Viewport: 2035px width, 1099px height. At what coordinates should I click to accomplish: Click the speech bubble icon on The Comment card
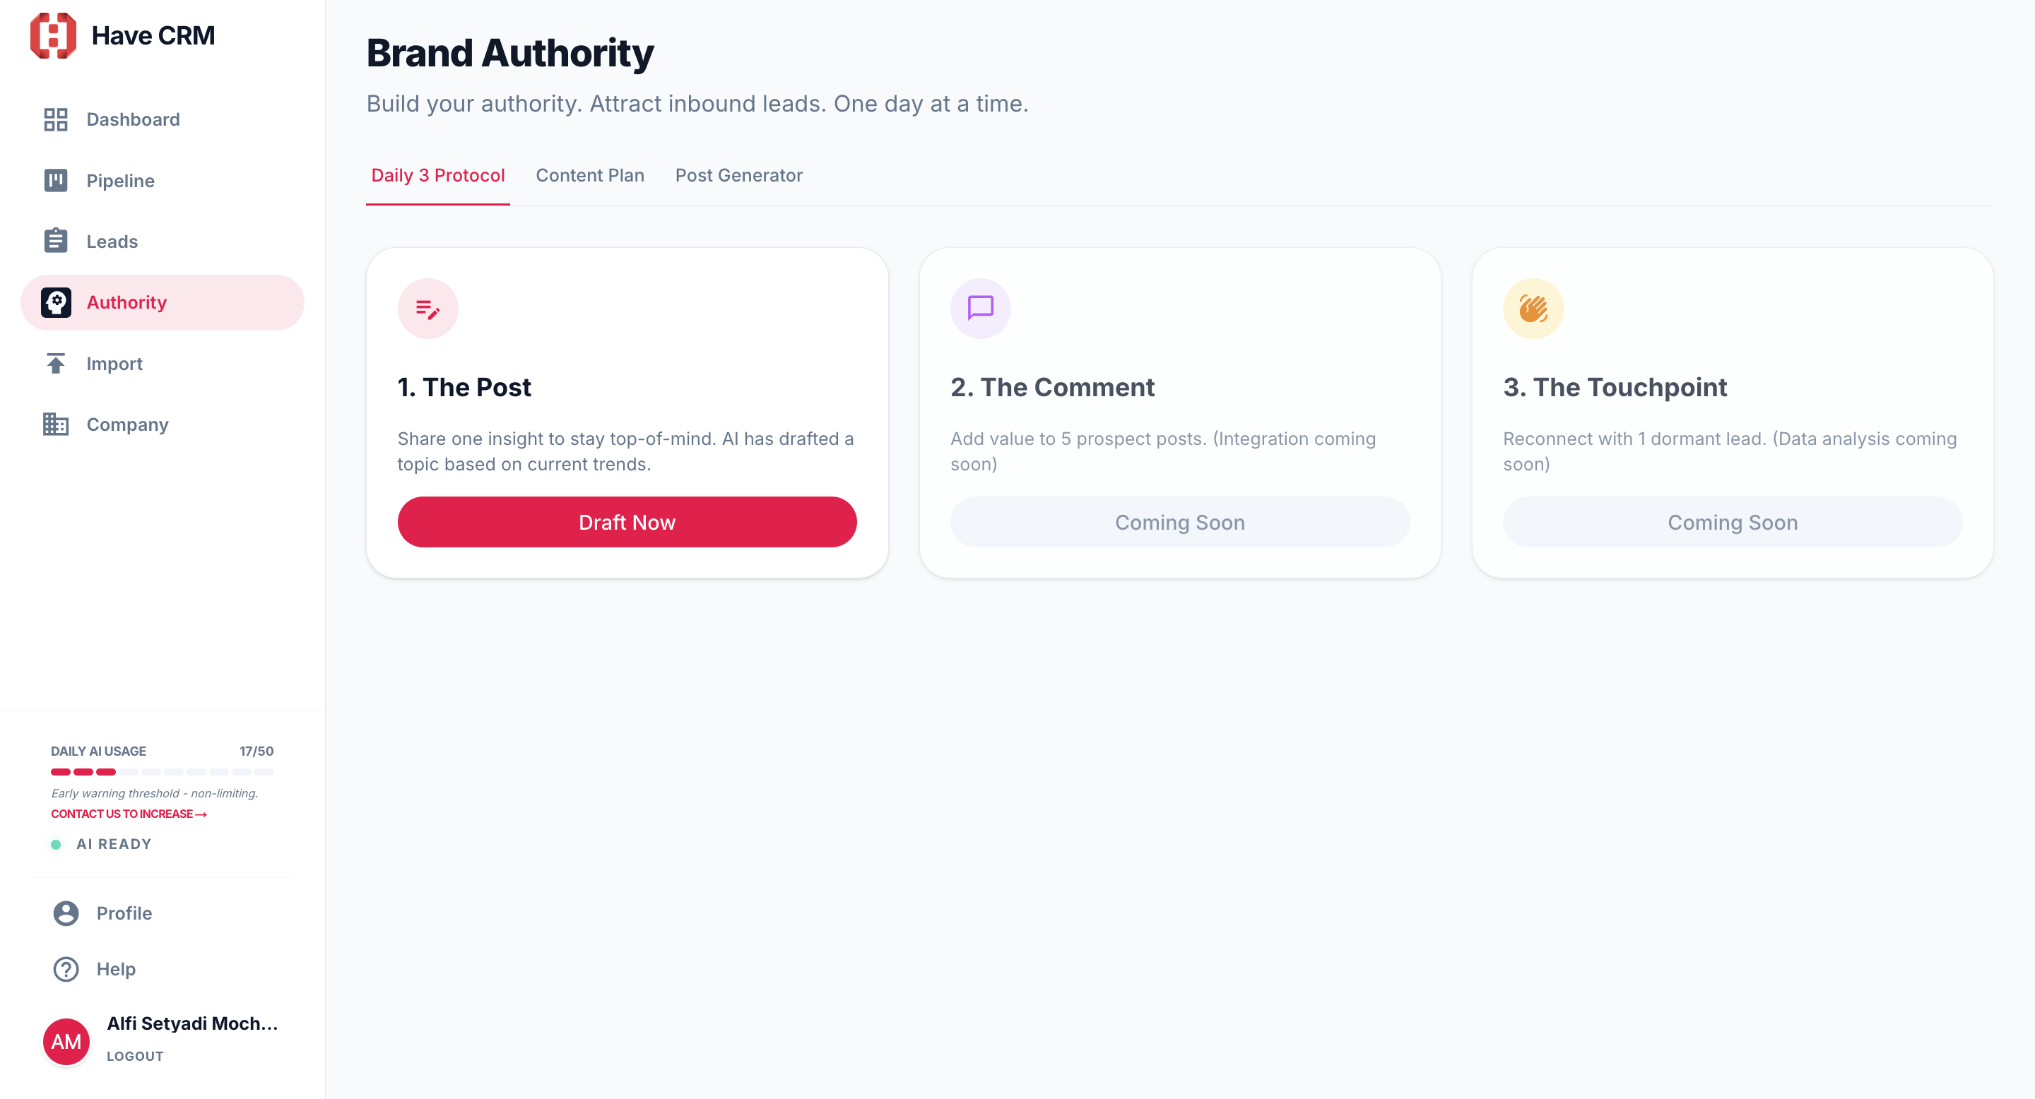click(980, 309)
